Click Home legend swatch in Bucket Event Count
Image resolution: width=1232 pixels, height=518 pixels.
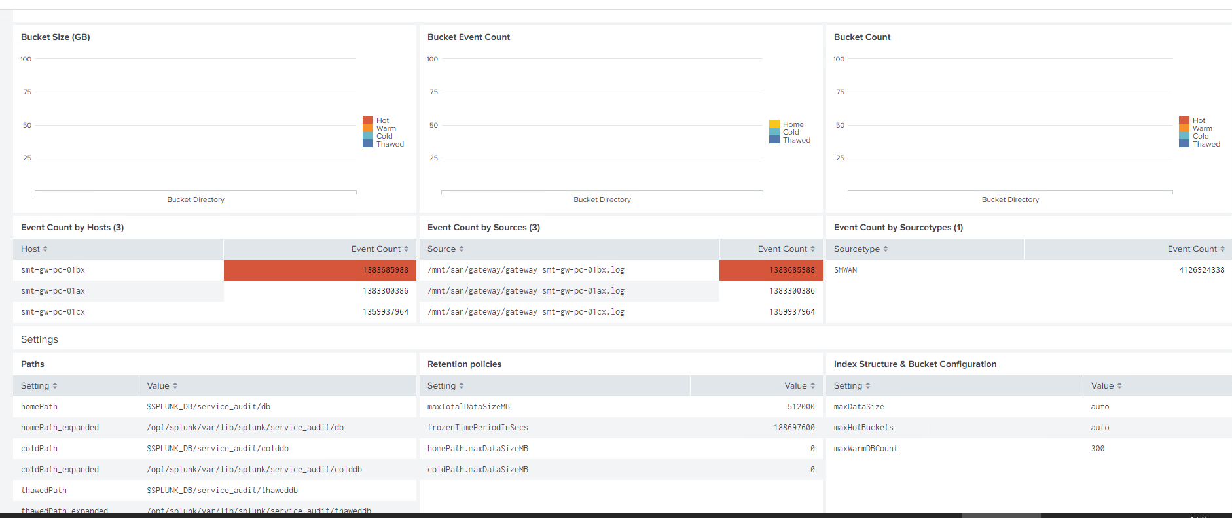(774, 124)
